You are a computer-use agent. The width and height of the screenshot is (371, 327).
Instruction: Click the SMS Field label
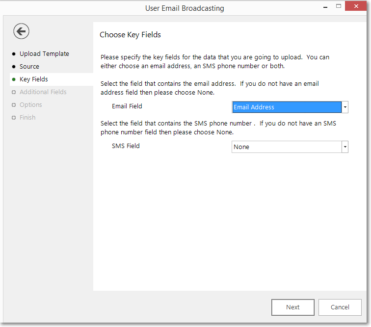pyautogui.click(x=126, y=146)
